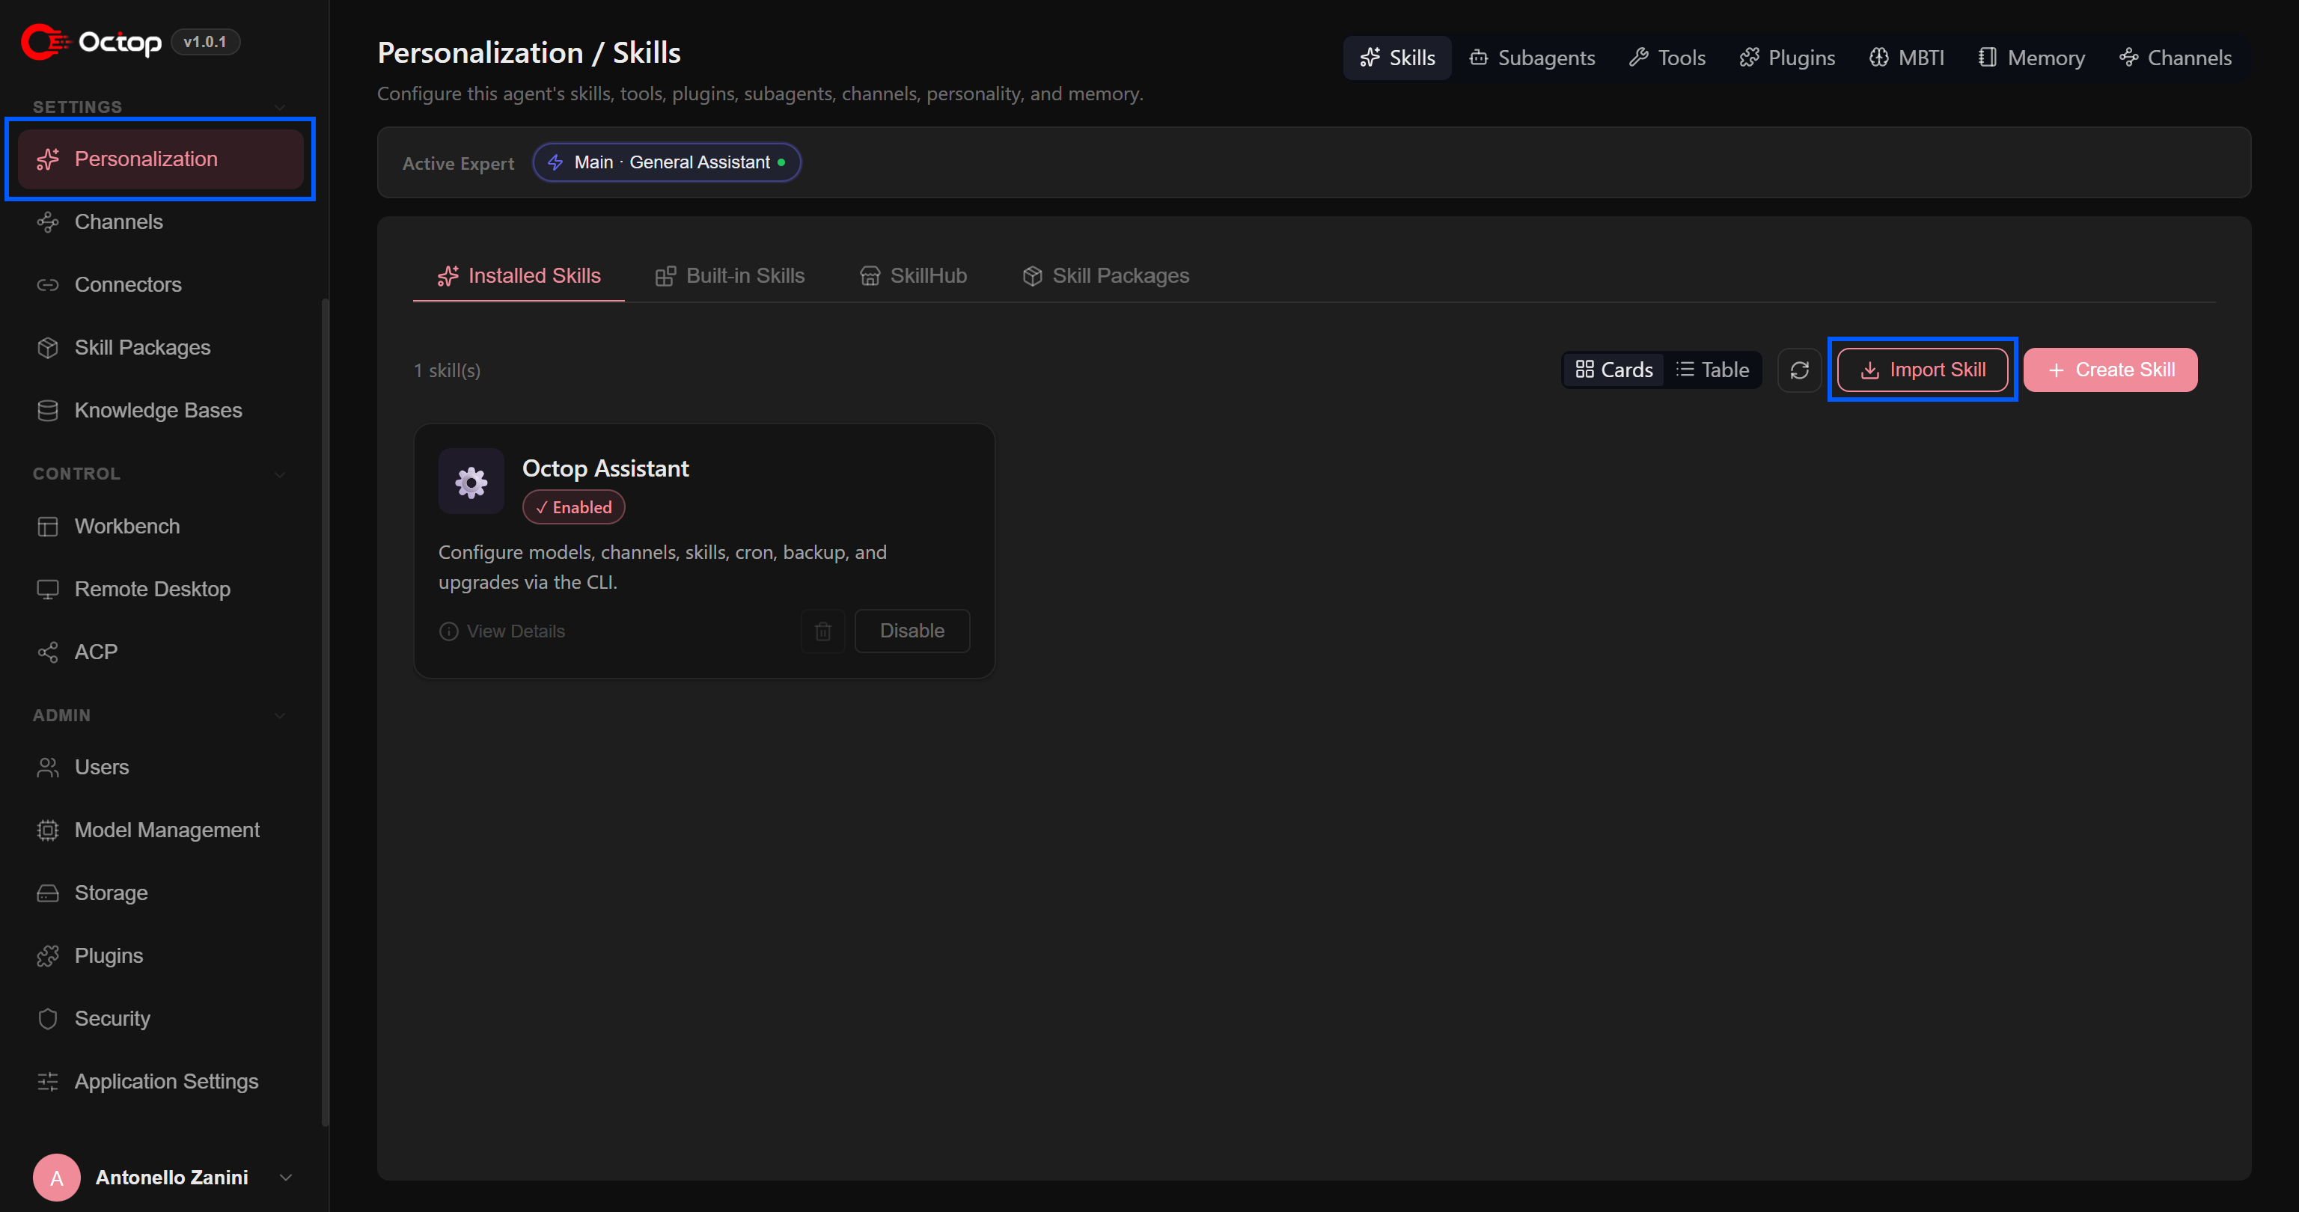
Task: Open Model Management
Action: pos(161,830)
